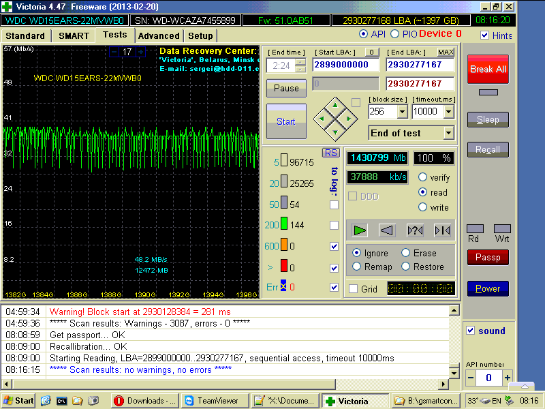Open the Setup tab
Viewport: 545px width, 409px height.
click(x=200, y=36)
